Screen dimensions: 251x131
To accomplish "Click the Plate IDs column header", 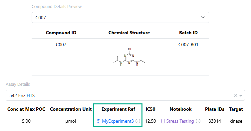I will [x=214, y=109].
